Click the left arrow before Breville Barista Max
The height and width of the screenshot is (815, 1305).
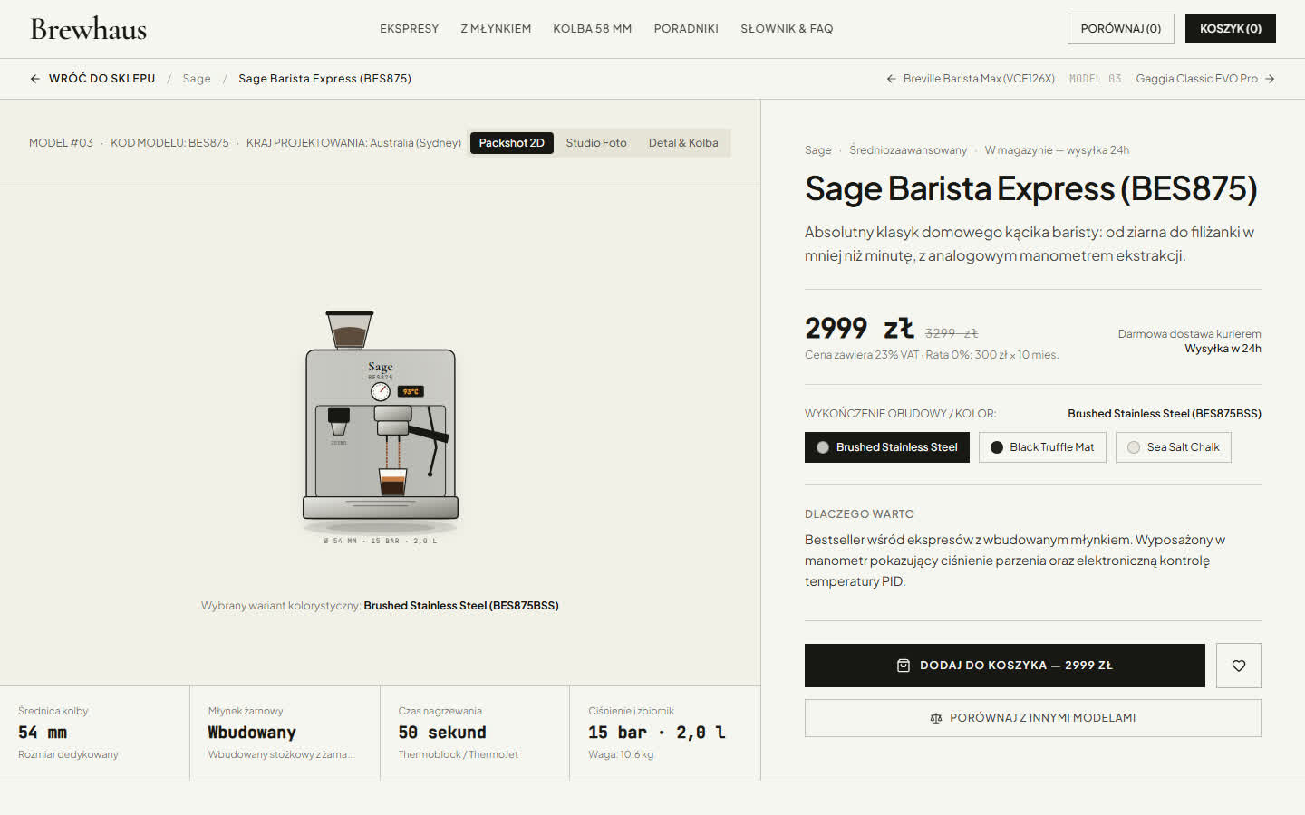891,79
